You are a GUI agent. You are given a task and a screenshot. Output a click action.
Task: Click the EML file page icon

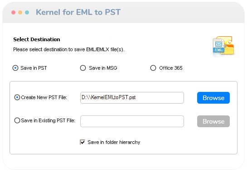[218, 46]
